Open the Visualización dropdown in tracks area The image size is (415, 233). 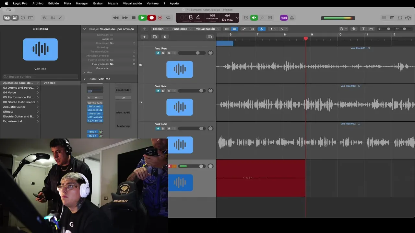point(207,29)
